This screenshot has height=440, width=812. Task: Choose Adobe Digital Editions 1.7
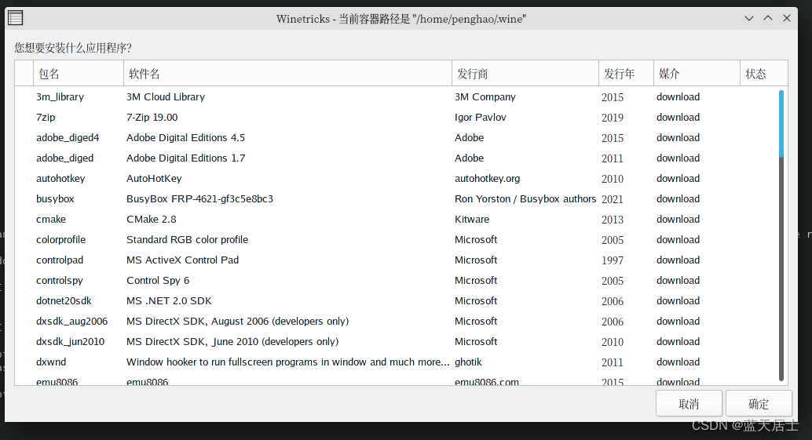(x=185, y=158)
